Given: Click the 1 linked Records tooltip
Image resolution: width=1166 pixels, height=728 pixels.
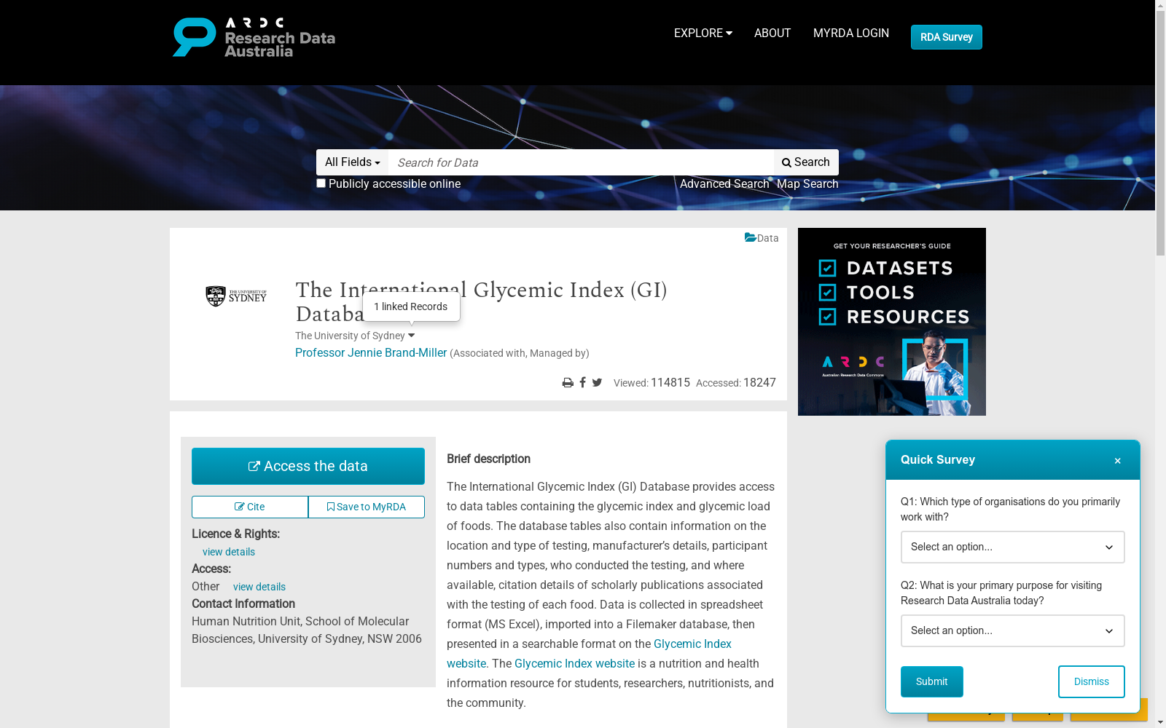Looking at the screenshot, I should [411, 306].
